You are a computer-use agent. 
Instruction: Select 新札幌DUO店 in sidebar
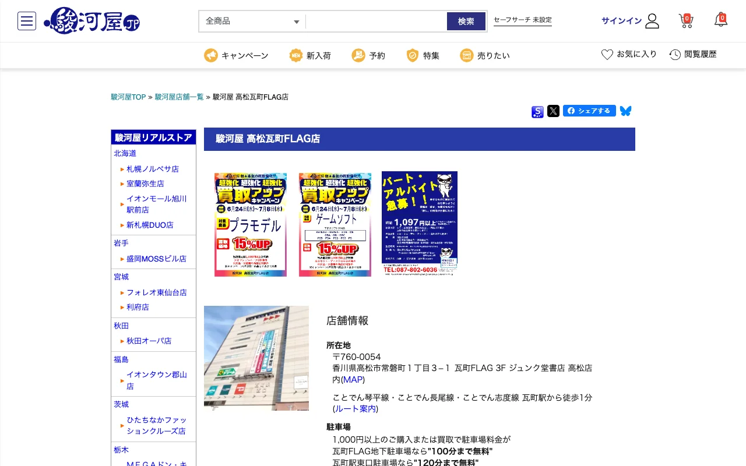(150, 225)
